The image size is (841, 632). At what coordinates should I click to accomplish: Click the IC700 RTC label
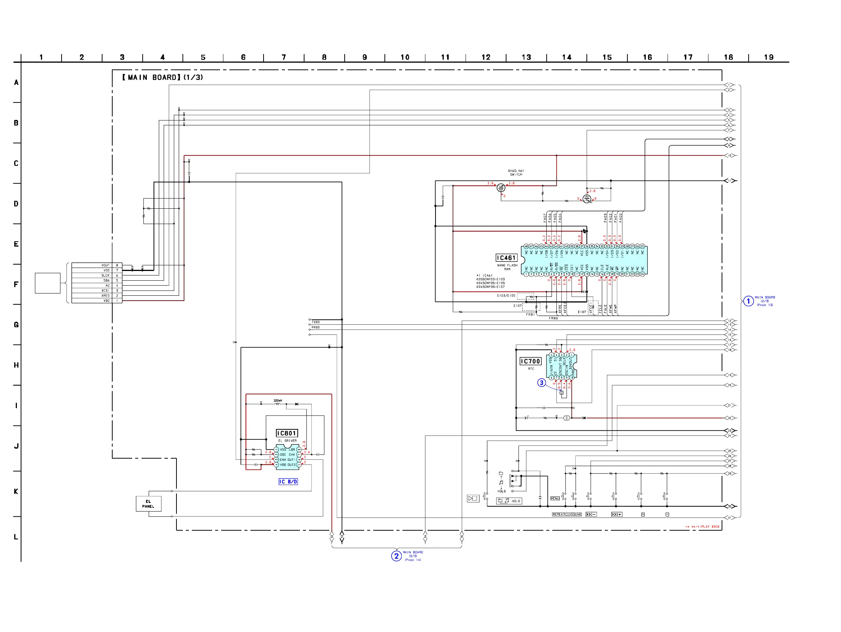click(x=530, y=361)
